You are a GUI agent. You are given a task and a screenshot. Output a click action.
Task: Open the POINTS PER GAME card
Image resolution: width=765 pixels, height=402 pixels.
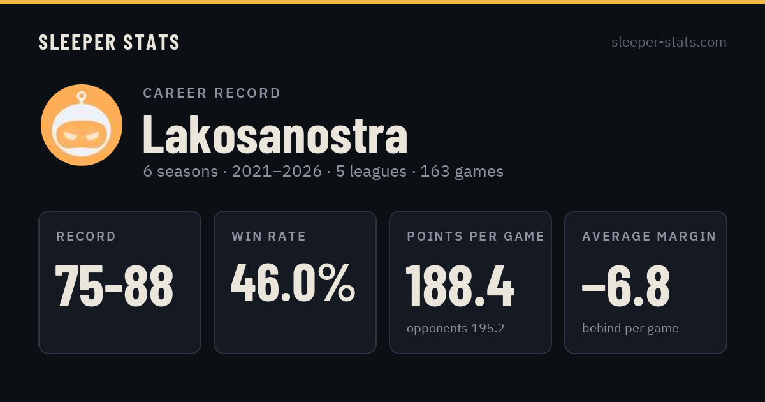(470, 282)
